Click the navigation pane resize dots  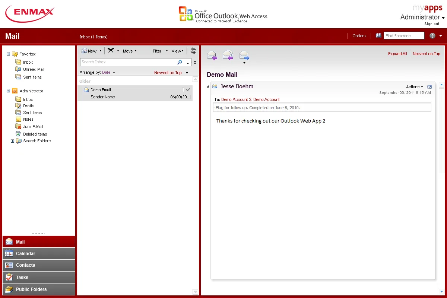point(38,233)
